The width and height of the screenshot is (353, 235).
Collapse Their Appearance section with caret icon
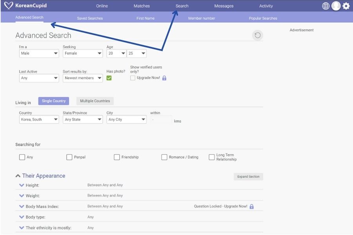[18, 176]
